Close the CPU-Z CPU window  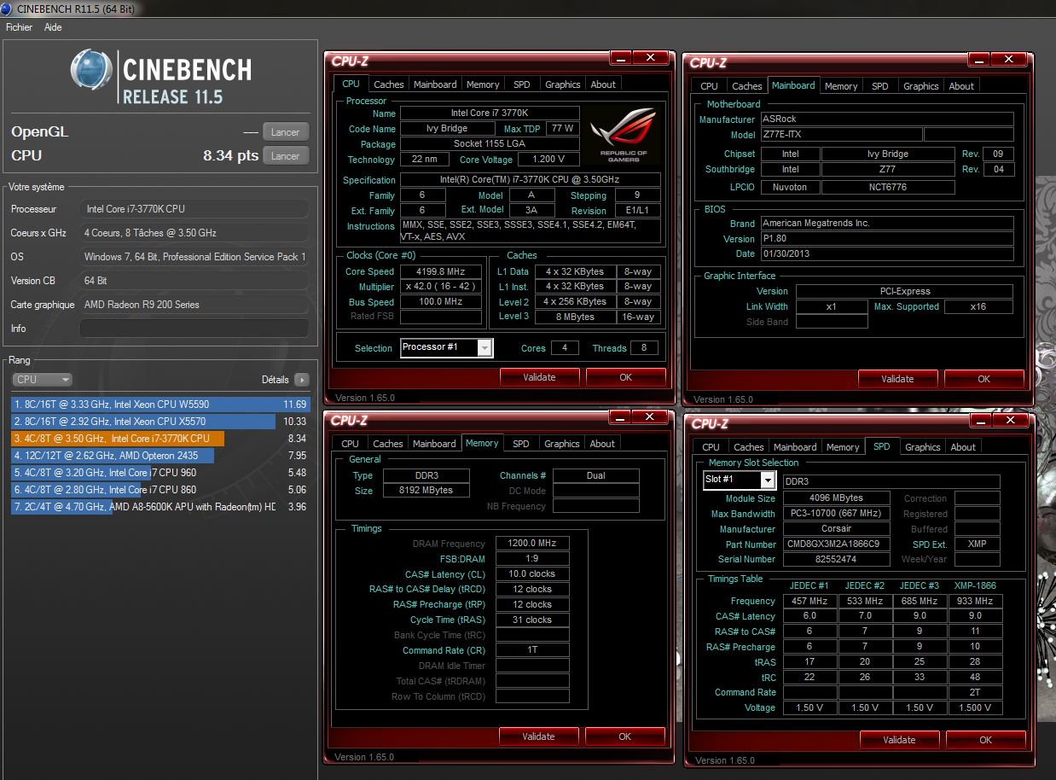[x=650, y=58]
